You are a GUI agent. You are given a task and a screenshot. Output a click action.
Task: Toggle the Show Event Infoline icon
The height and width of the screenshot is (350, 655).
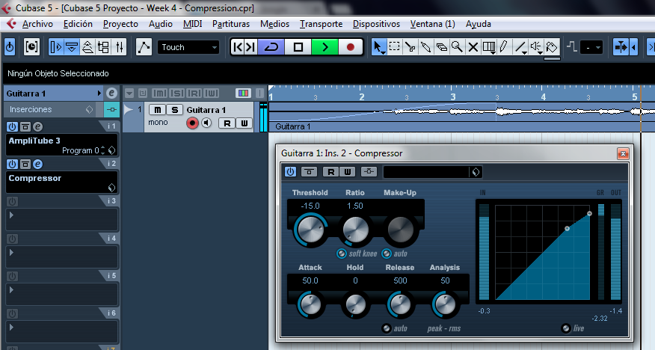tap(72, 47)
